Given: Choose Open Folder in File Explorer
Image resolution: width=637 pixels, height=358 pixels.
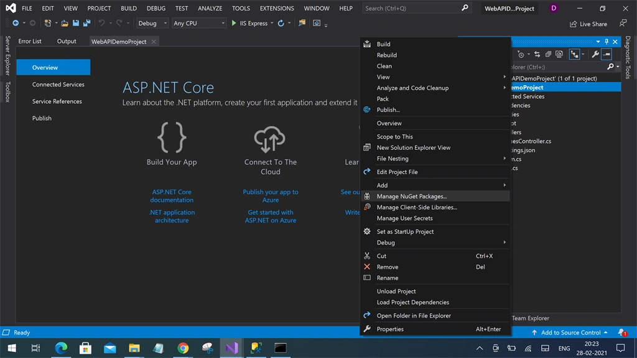Looking at the screenshot, I should 435,315.
